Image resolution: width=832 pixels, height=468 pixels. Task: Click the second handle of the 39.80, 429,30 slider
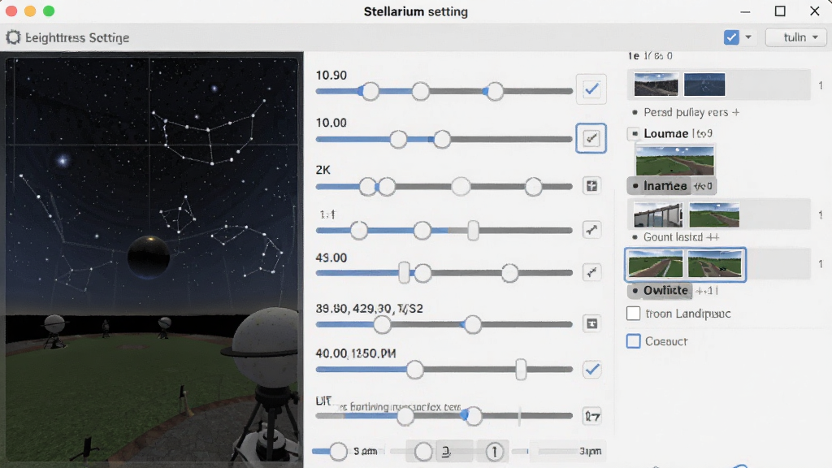472,324
